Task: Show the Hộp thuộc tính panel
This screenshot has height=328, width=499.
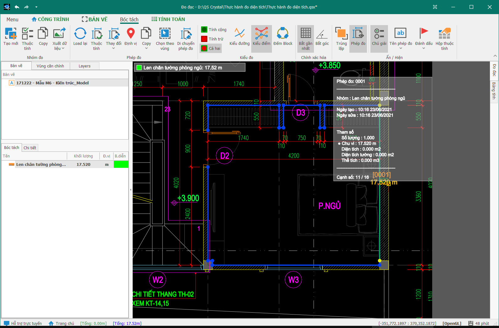Action: point(444,39)
